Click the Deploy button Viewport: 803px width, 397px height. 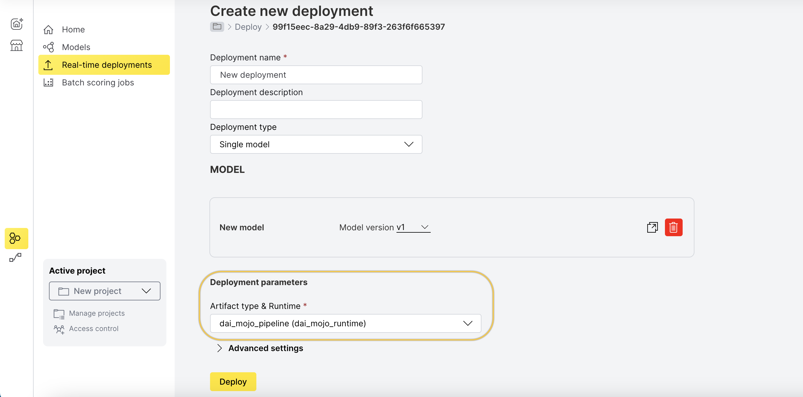[x=233, y=381]
